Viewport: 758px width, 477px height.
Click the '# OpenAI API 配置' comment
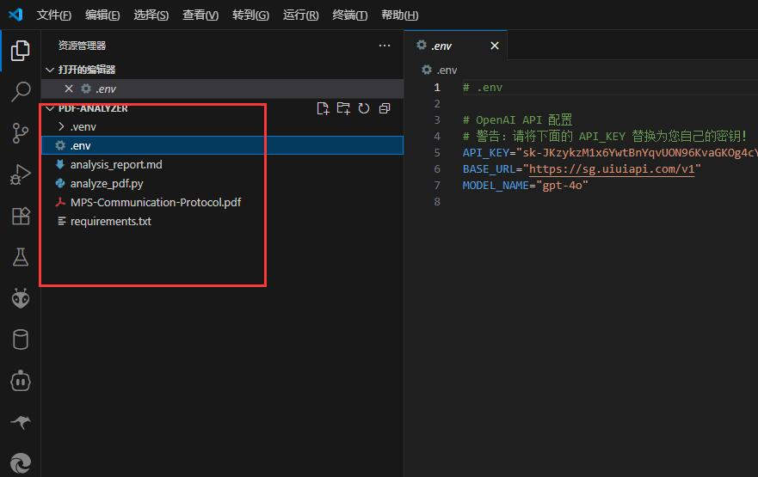tap(517, 119)
